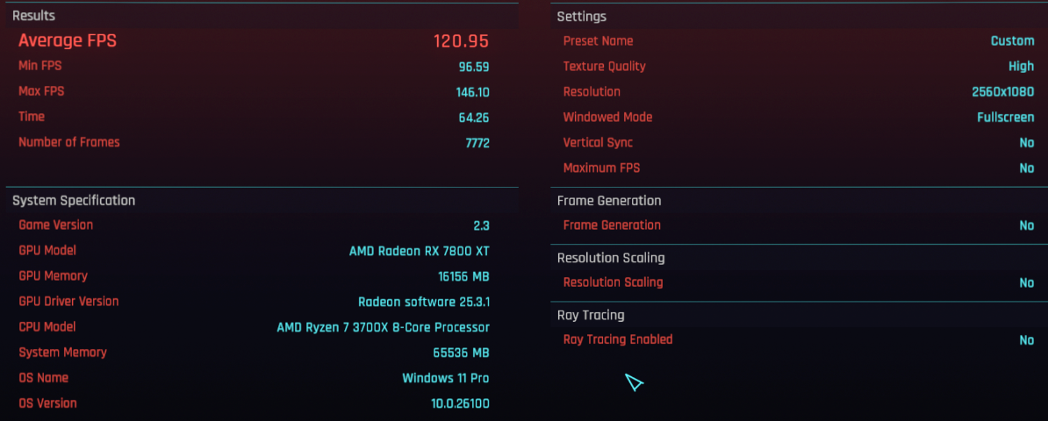Click the Average FPS value 120.95
Screen dimensions: 1048x421
pyautogui.click(x=461, y=40)
